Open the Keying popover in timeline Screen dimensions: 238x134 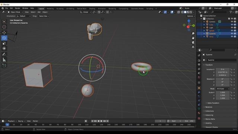coord(22,121)
